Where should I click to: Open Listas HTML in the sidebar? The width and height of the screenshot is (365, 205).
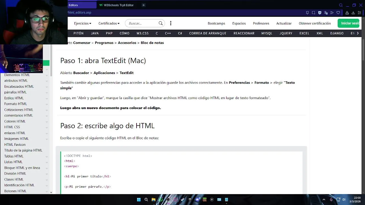pyautogui.click(x=13, y=162)
